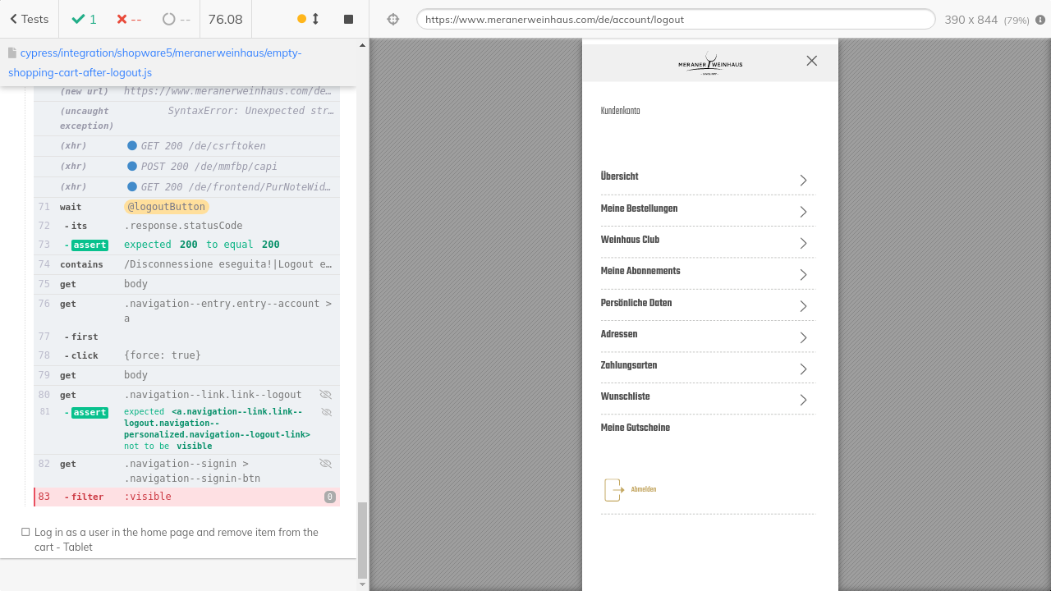Open the selector playground crosshair icon

[x=393, y=19]
